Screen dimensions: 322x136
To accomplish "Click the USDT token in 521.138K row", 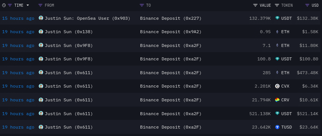I will (x=283, y=114).
